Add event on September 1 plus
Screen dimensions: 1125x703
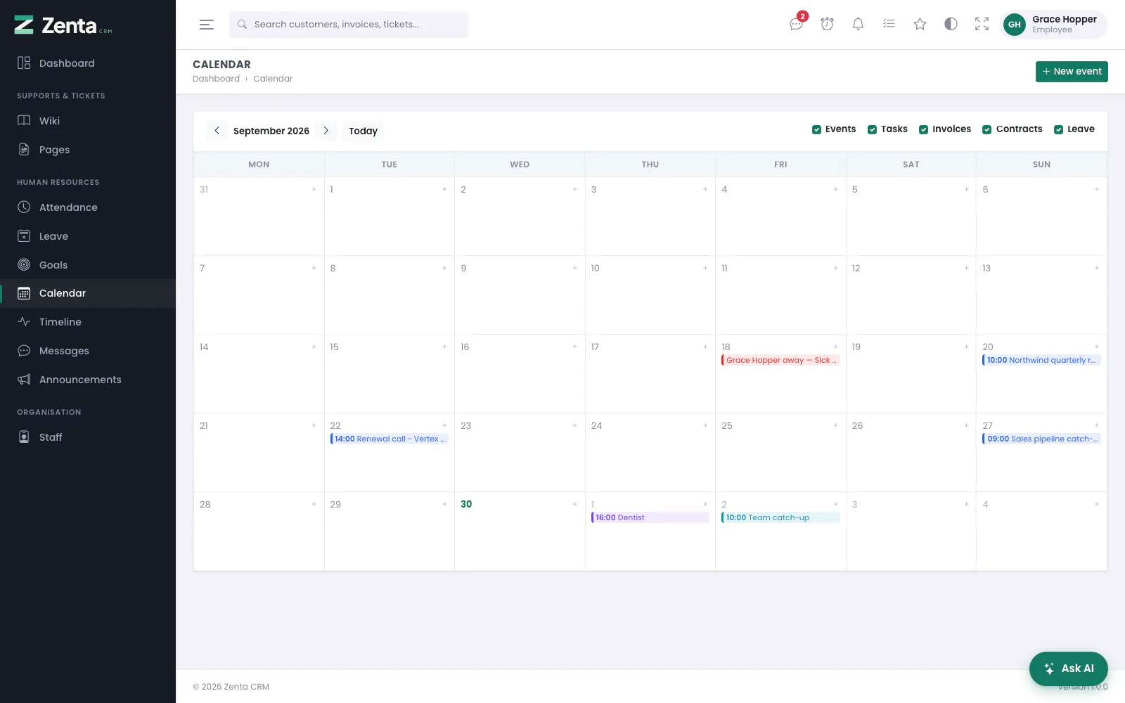[444, 189]
